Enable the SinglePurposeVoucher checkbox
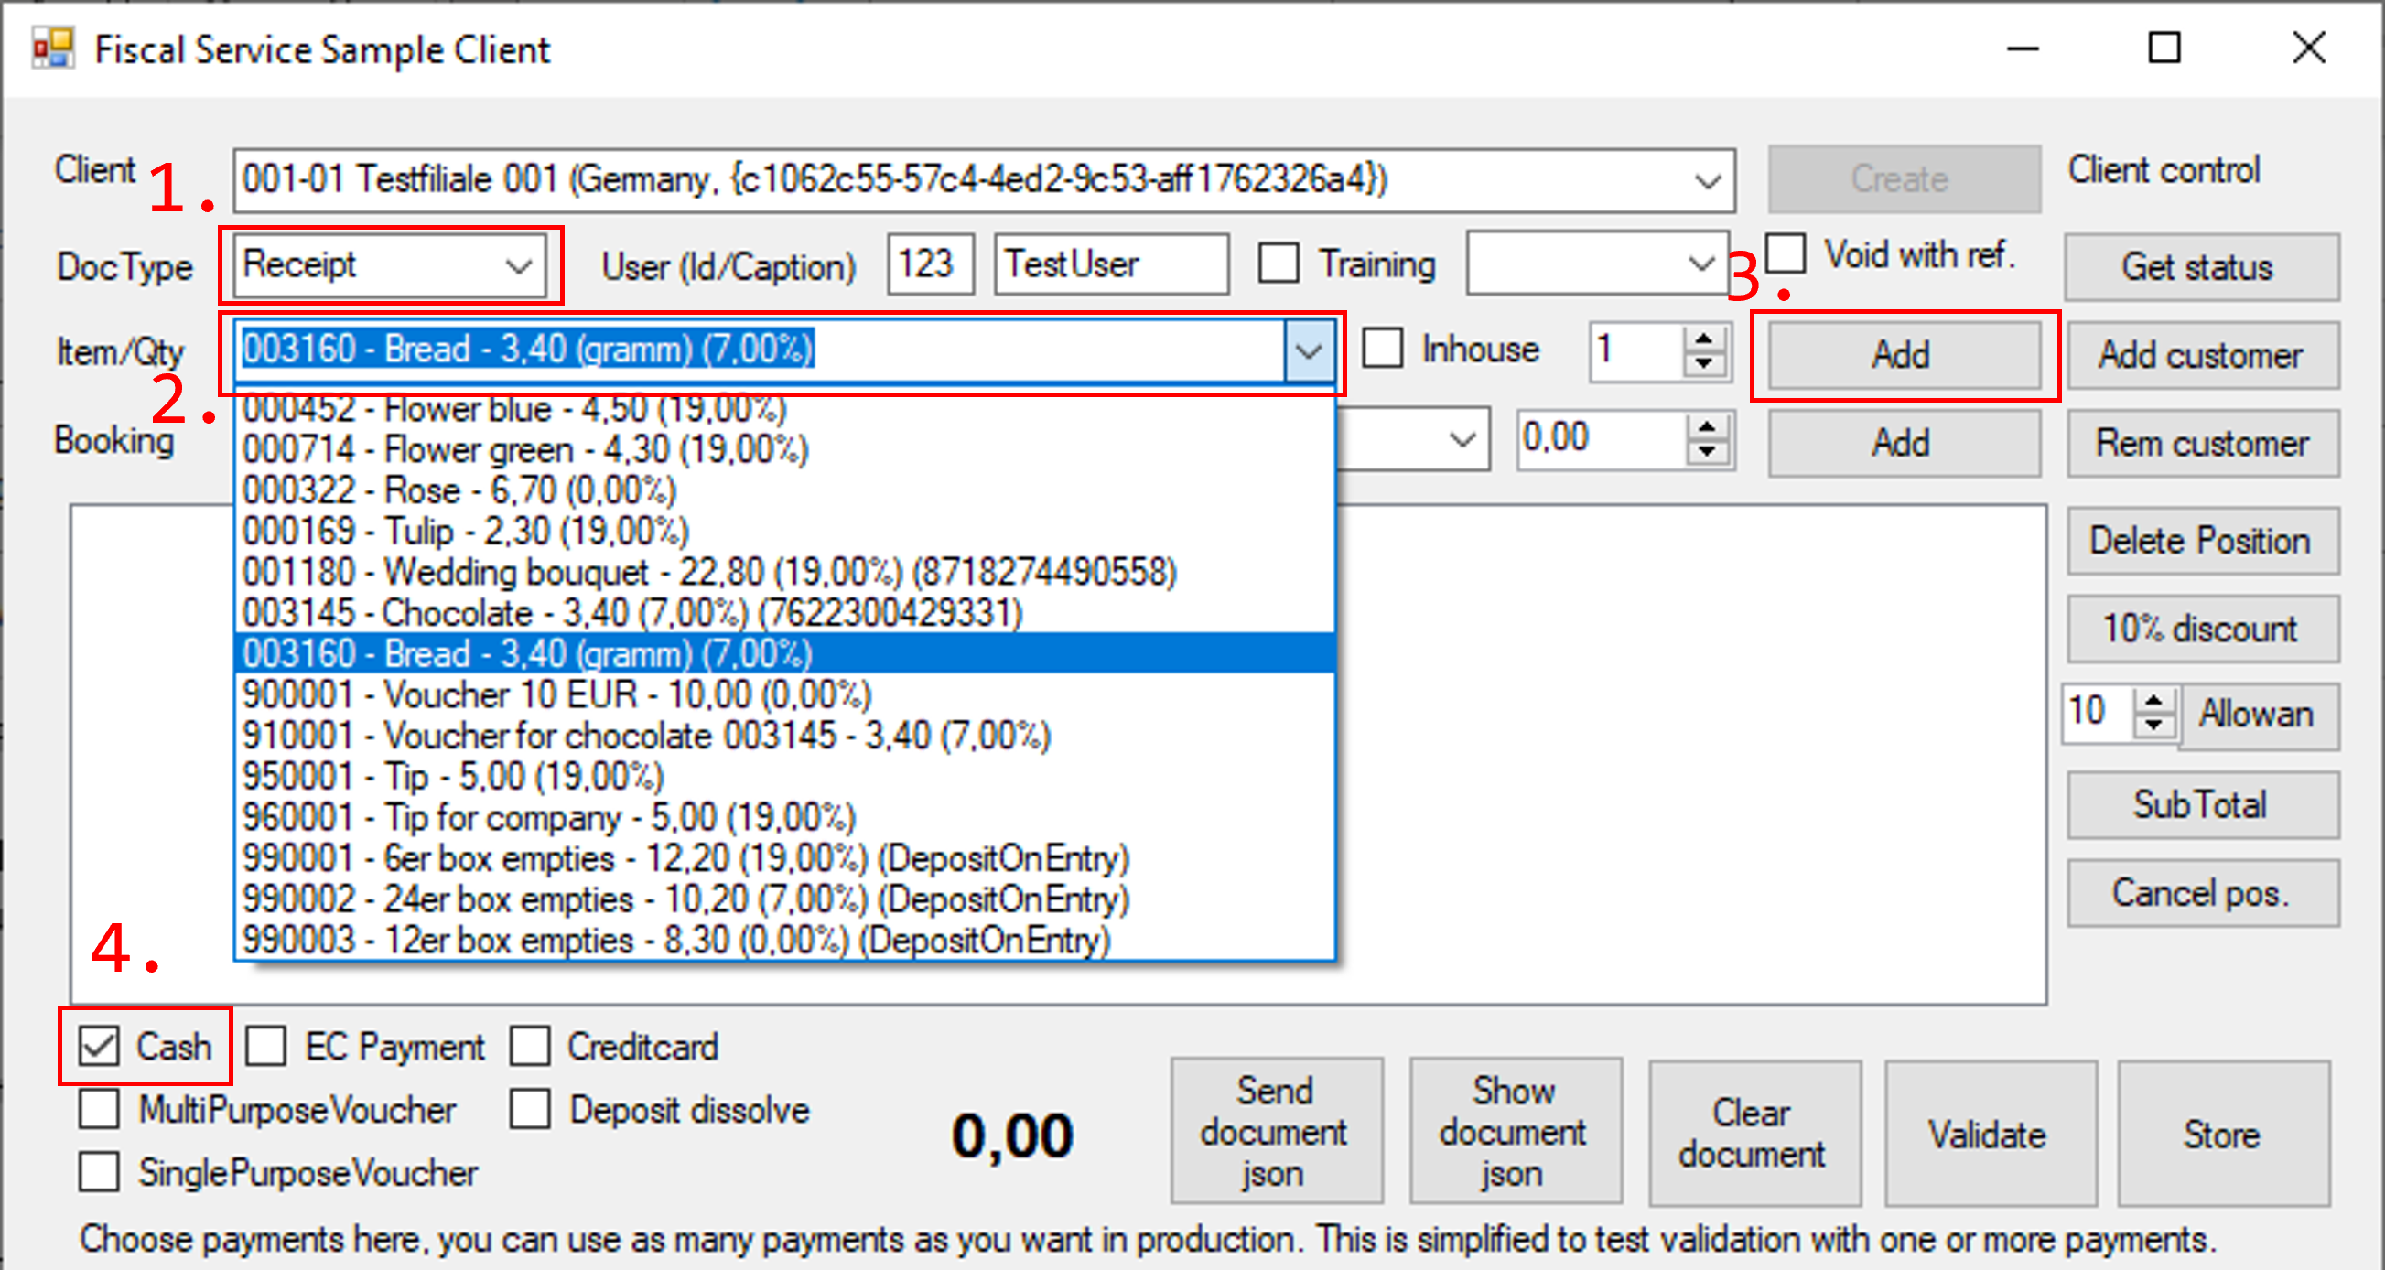2385x1270 pixels. coord(99,1172)
